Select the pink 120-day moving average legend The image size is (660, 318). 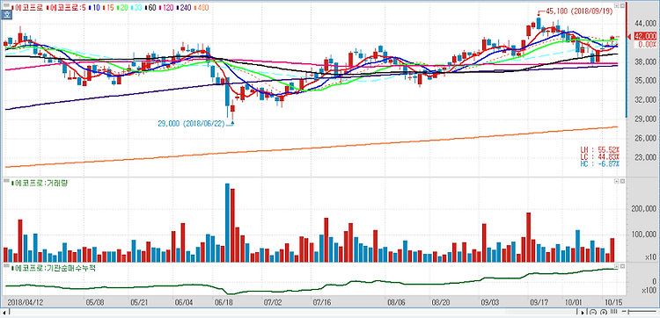point(167,8)
